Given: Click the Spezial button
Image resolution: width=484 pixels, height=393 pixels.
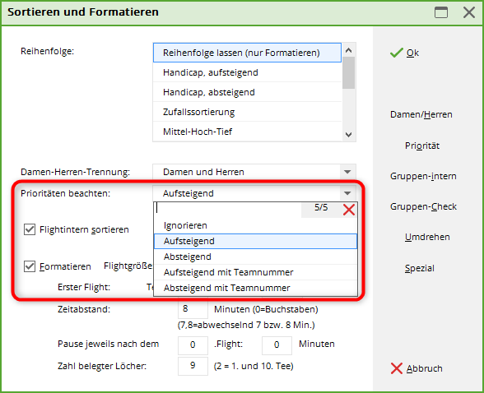Looking at the screenshot, I should coord(420,268).
